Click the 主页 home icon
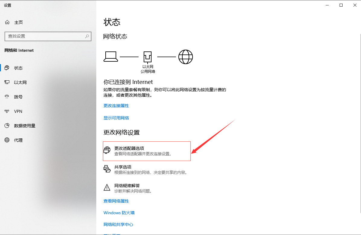The width and height of the screenshot is (361, 235). [7, 22]
